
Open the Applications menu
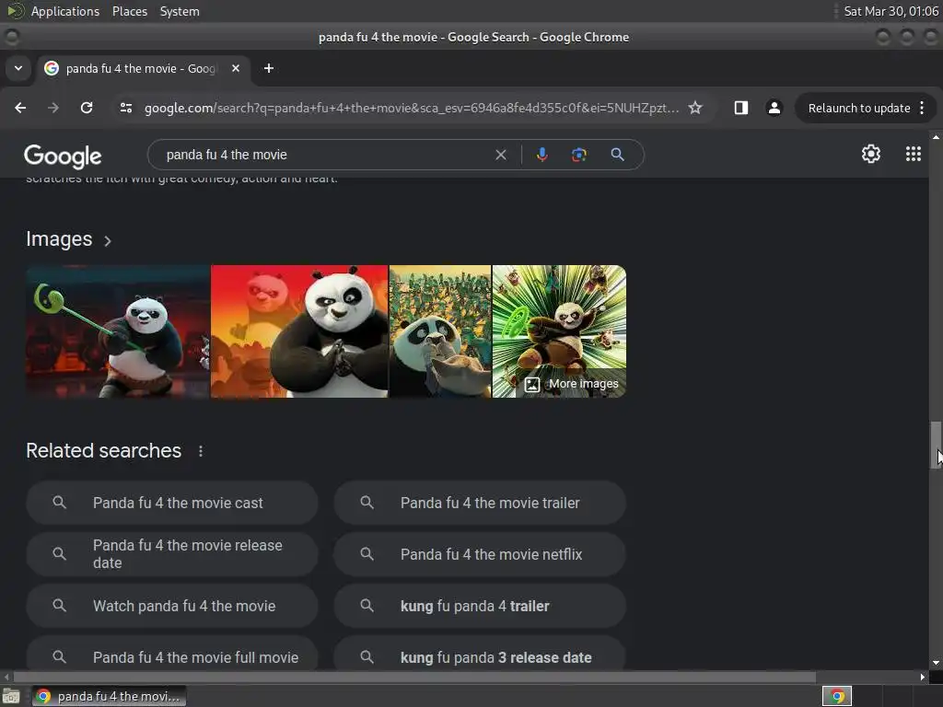pos(65,11)
